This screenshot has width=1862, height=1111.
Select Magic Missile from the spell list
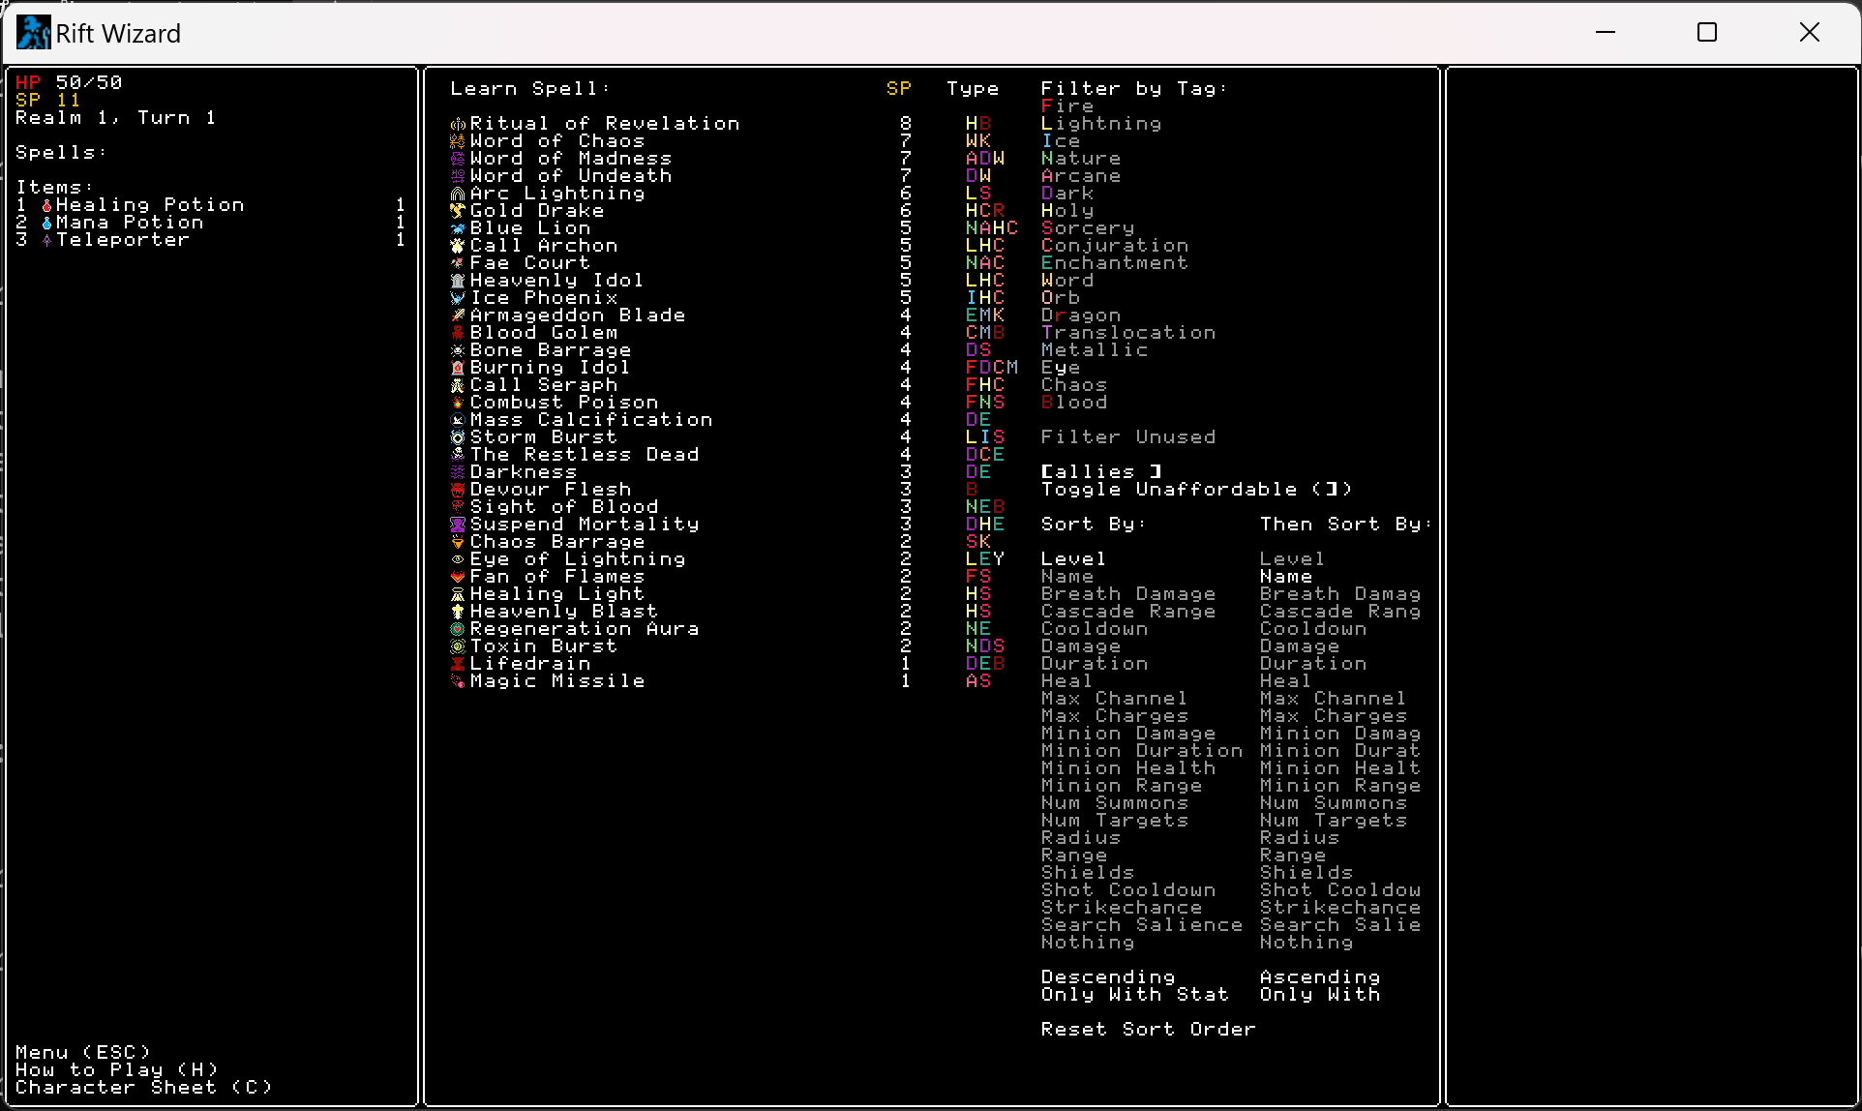tap(556, 681)
